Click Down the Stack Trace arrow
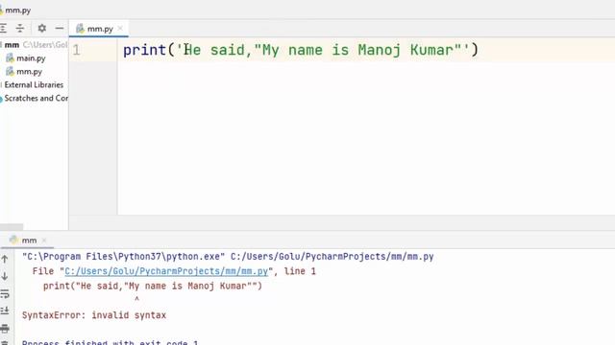 (x=5, y=276)
